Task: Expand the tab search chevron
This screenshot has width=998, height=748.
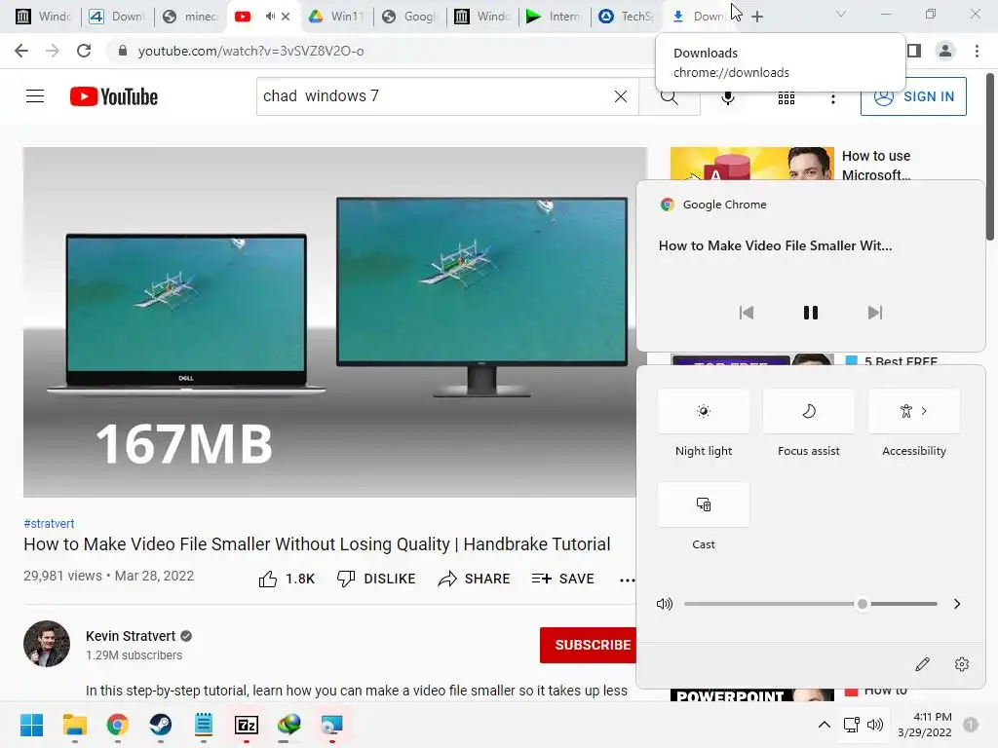Action: click(841, 14)
